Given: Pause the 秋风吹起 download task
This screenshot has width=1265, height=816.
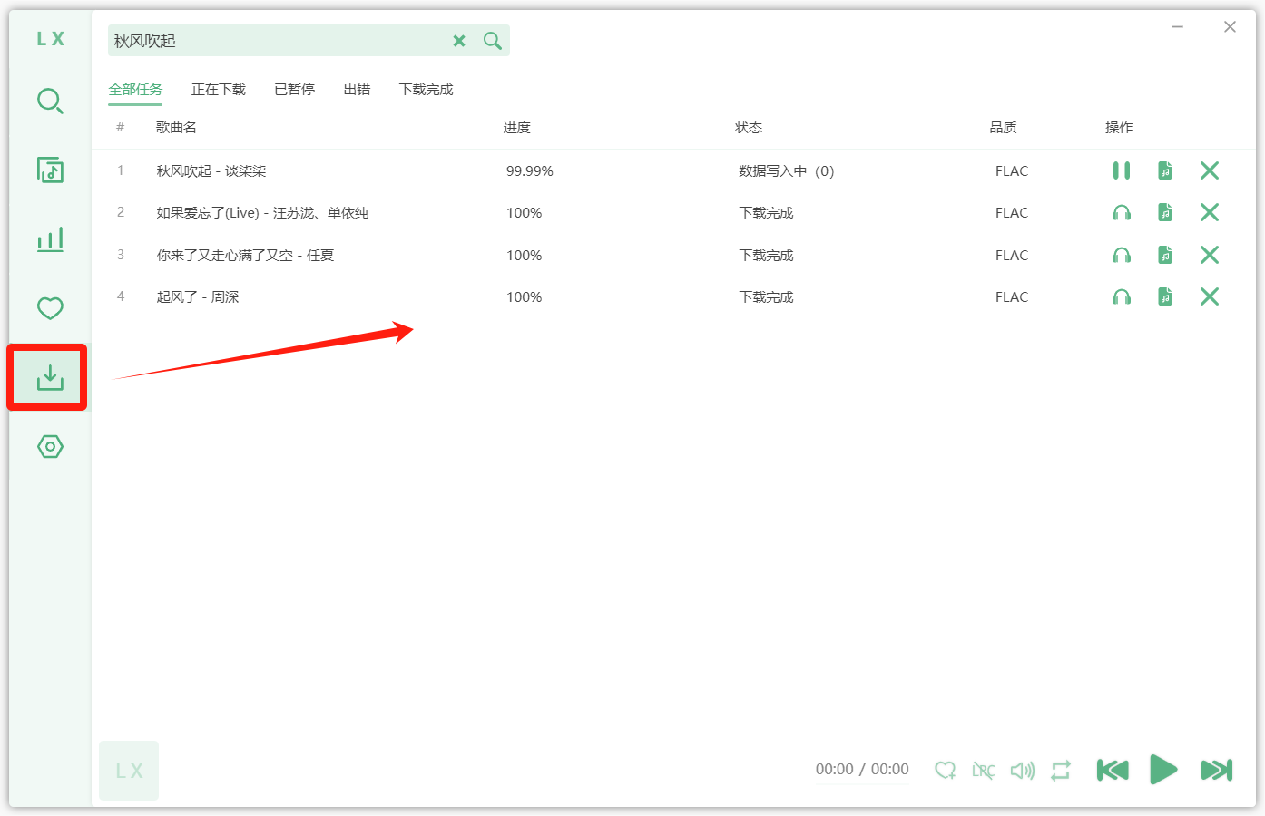Looking at the screenshot, I should point(1121,170).
